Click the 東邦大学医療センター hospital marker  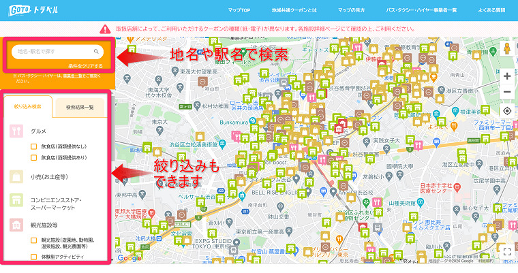coord(151,212)
